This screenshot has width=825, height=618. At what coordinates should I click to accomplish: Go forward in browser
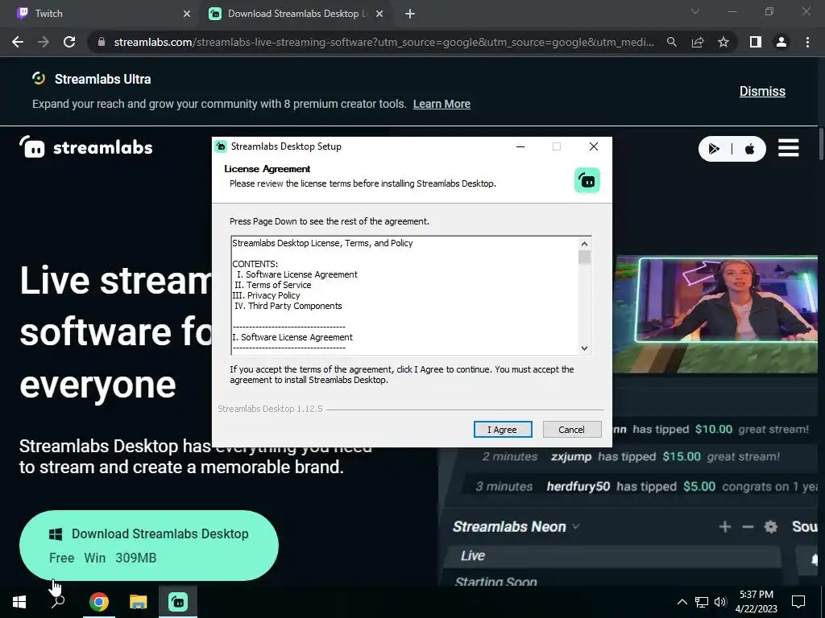coord(44,42)
